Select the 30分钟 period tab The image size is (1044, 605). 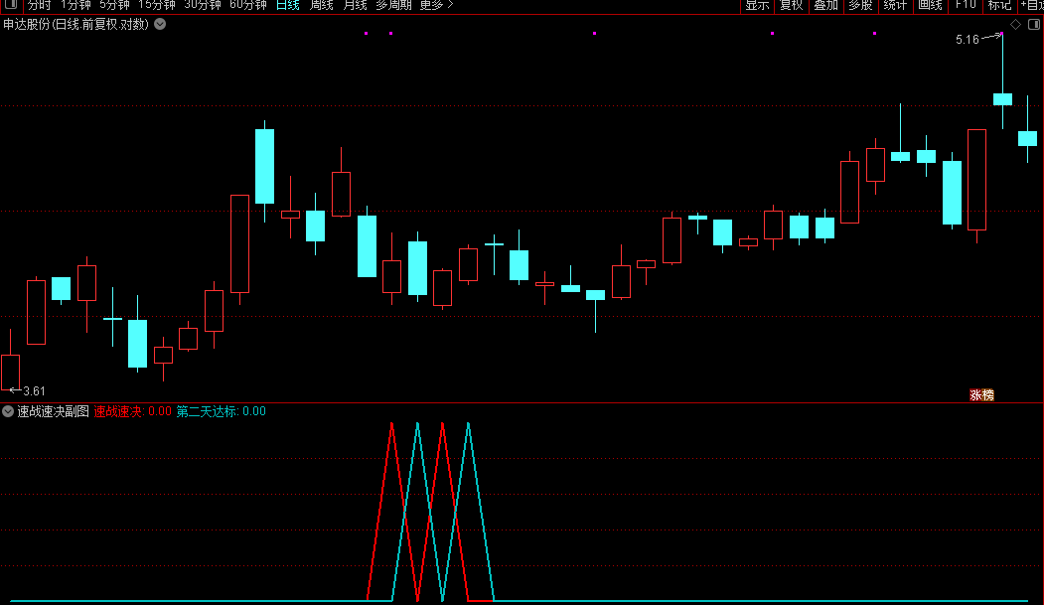pyautogui.click(x=203, y=5)
